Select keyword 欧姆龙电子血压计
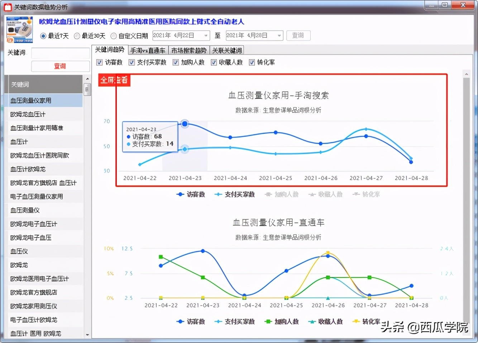This screenshot has width=478, height=343. click(x=44, y=224)
